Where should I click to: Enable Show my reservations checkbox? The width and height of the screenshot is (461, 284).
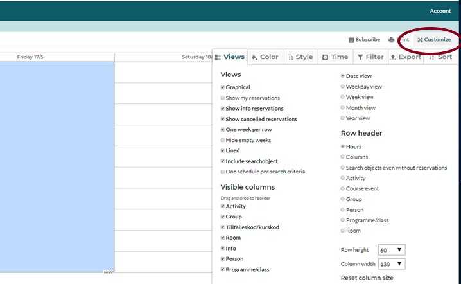223,98
